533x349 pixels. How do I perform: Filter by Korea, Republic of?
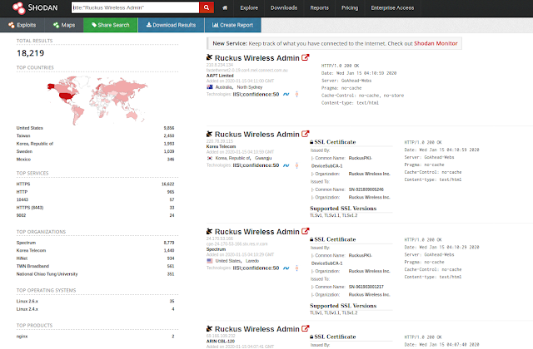point(35,144)
